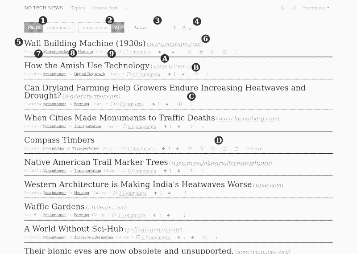Downvote the Dryland Farming post
357x254 pixels.
click(x=167, y=104)
